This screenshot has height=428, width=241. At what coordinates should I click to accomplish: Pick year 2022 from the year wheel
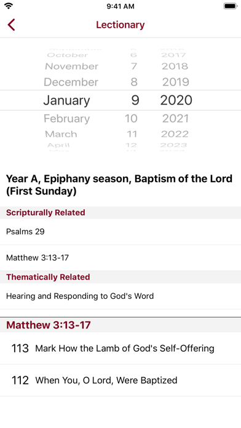click(x=175, y=134)
